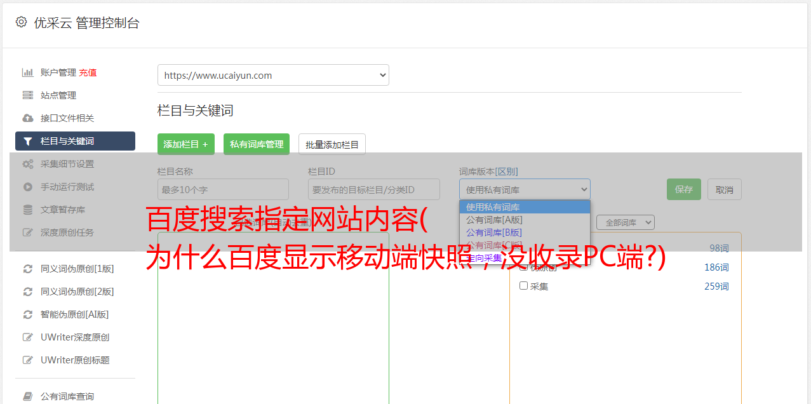
Task: Click the refresh icon for 同义词伪原创[2版]
Action: tap(27, 292)
